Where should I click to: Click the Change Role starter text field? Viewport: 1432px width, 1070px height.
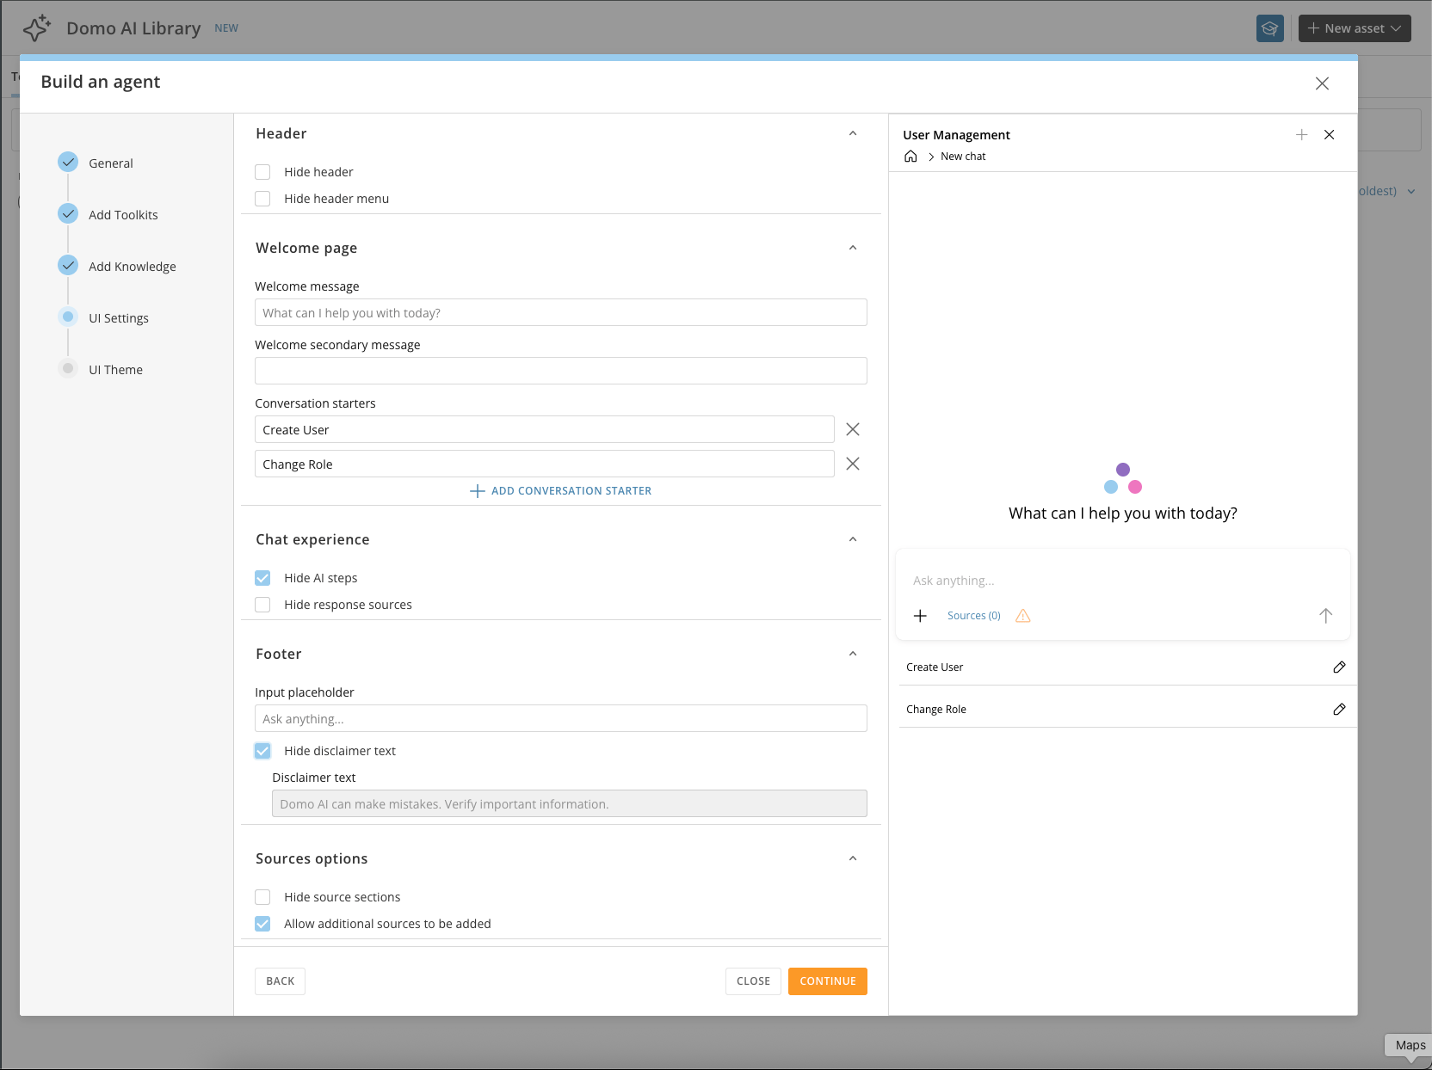(x=545, y=464)
